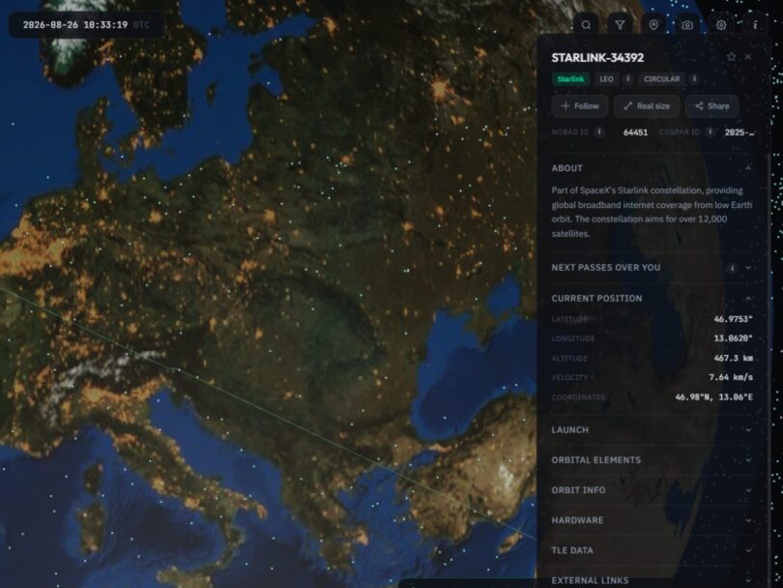Image resolution: width=783 pixels, height=588 pixels.
Task: Click the CIRCULAR orbit tag
Action: click(x=661, y=79)
